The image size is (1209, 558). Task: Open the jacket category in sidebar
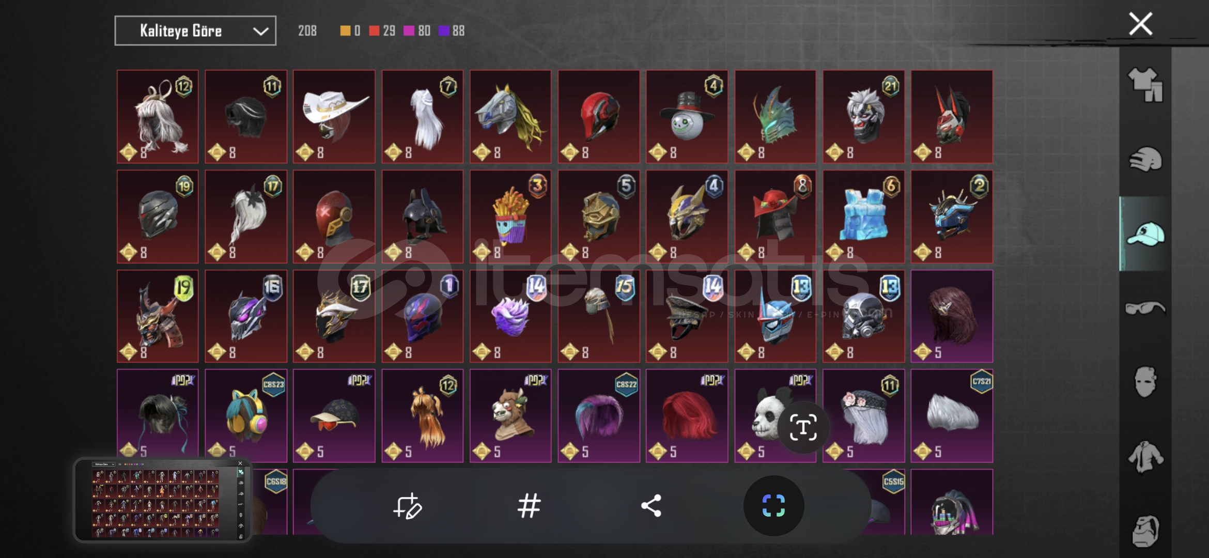[x=1145, y=457]
